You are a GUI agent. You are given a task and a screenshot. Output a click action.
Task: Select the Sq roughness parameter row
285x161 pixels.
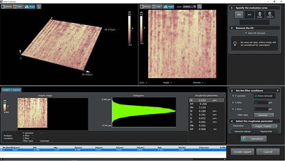pos(206,100)
